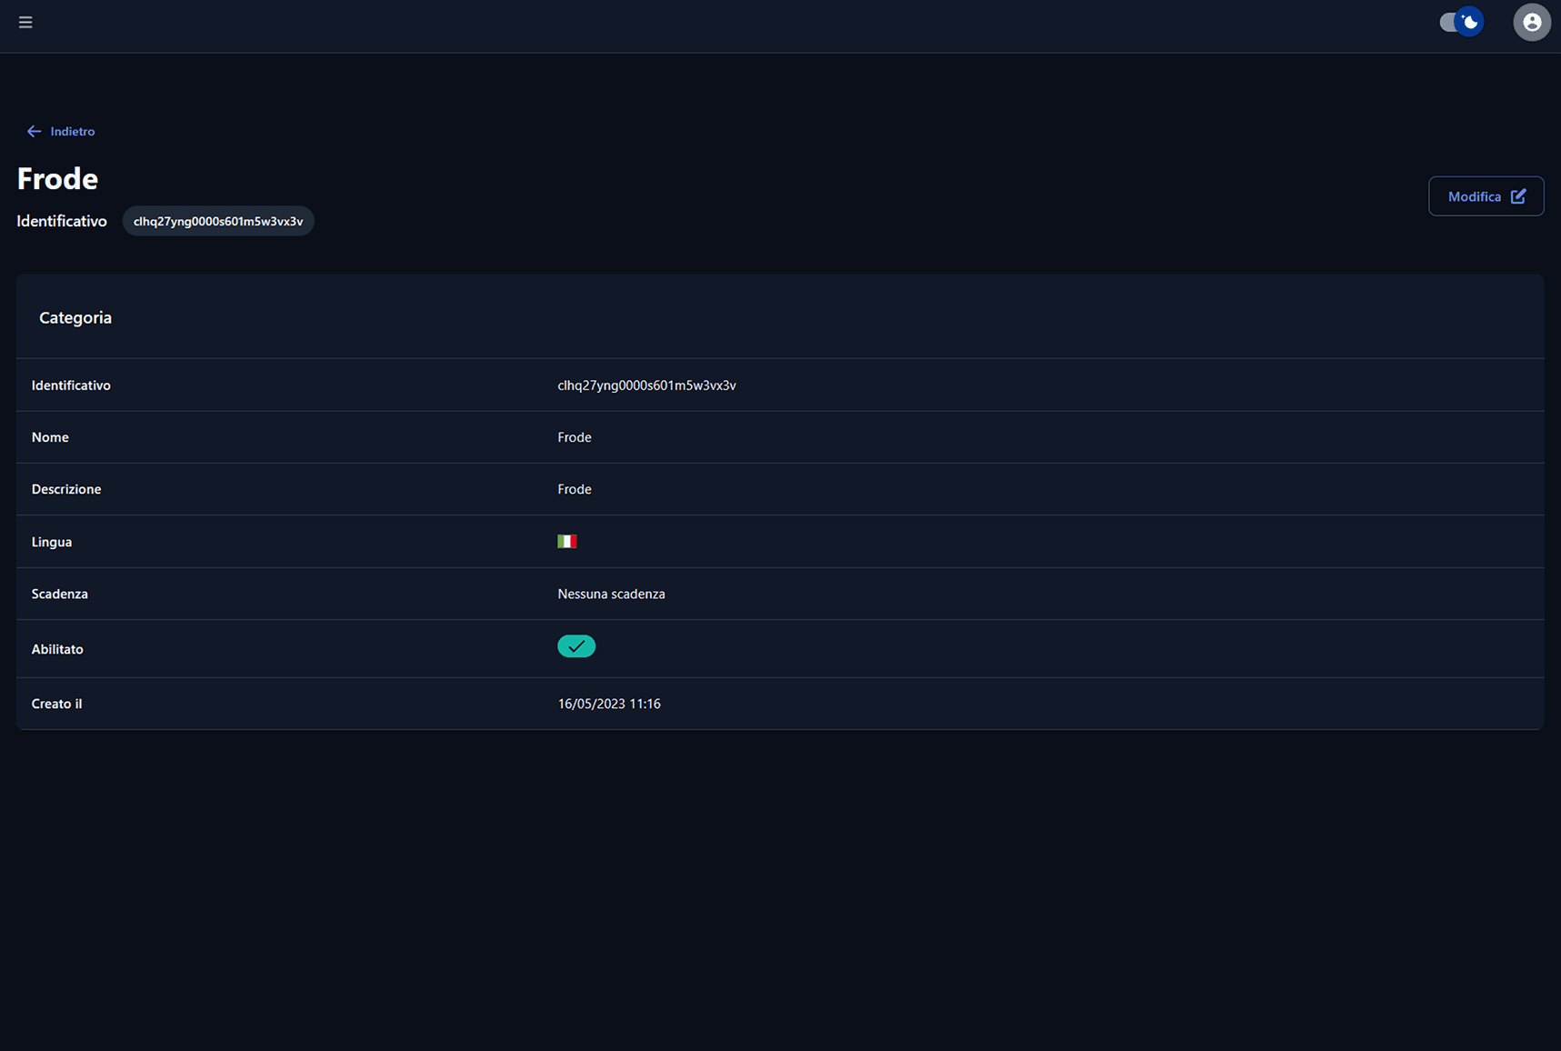Click the Modifica edit button
Viewport: 1561px width, 1051px height.
(x=1486, y=196)
